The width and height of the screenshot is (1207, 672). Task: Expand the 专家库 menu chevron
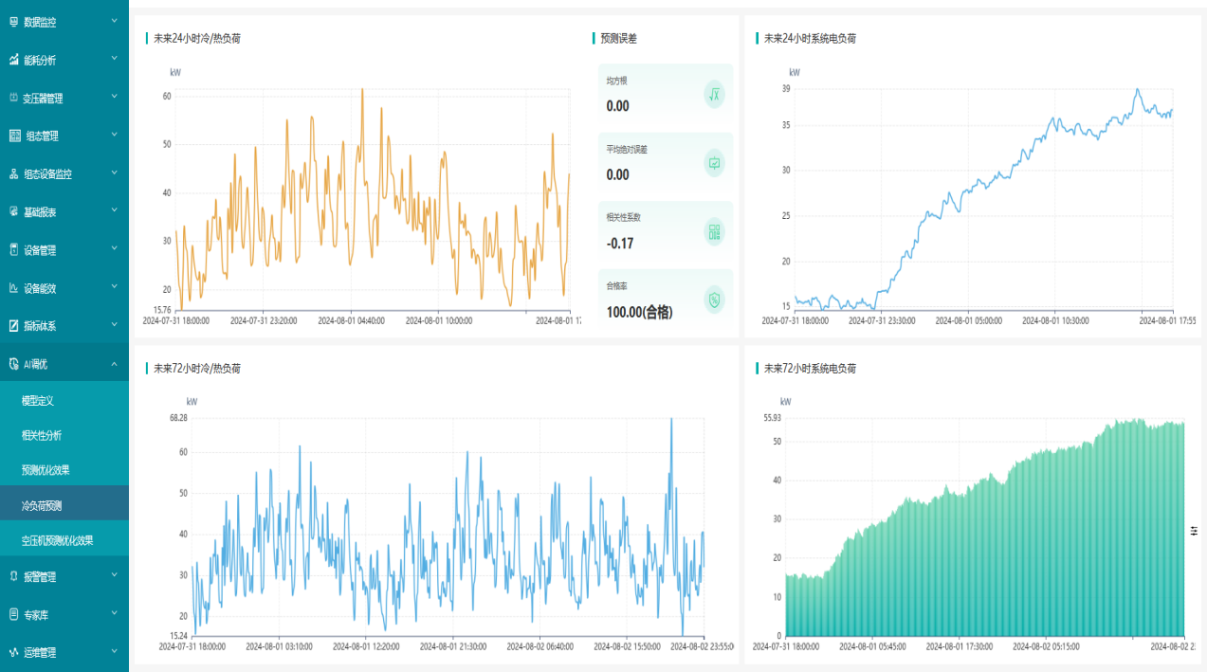(114, 613)
